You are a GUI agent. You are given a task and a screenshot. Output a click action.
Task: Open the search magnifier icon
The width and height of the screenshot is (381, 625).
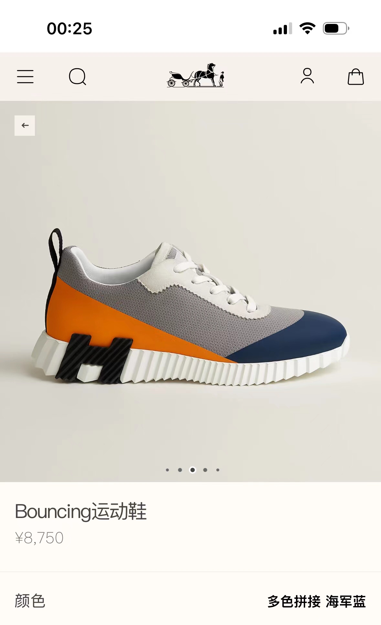[x=78, y=77]
